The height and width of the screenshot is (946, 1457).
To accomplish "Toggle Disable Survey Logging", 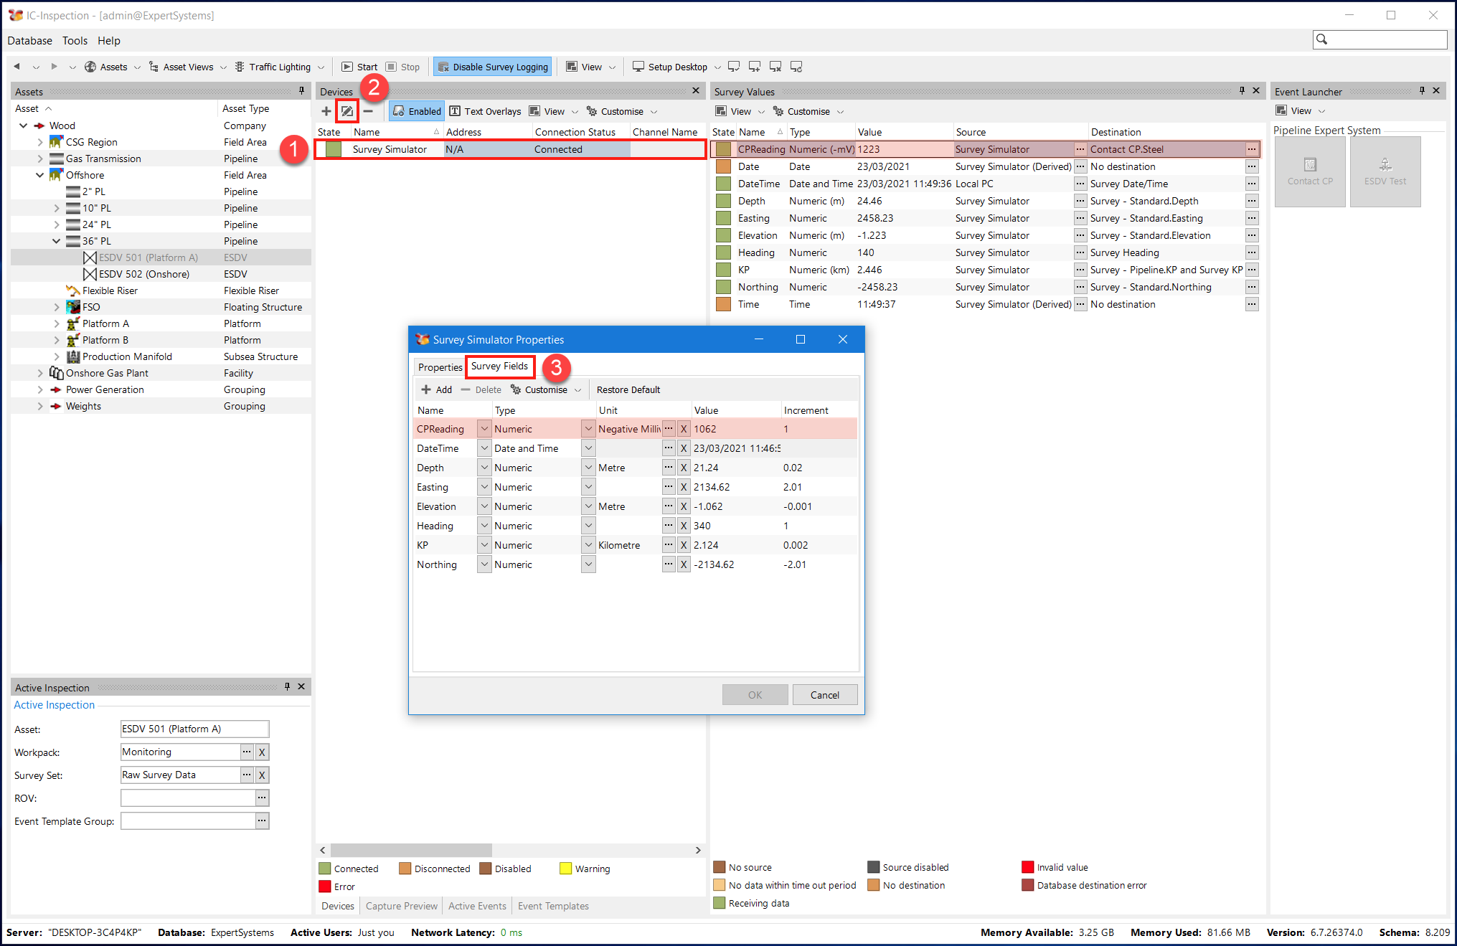I will [492, 67].
